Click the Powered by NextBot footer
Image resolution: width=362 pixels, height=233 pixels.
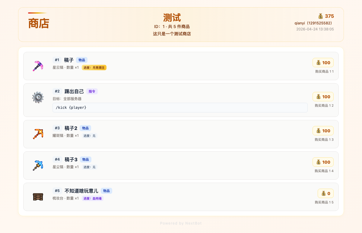coord(181,223)
